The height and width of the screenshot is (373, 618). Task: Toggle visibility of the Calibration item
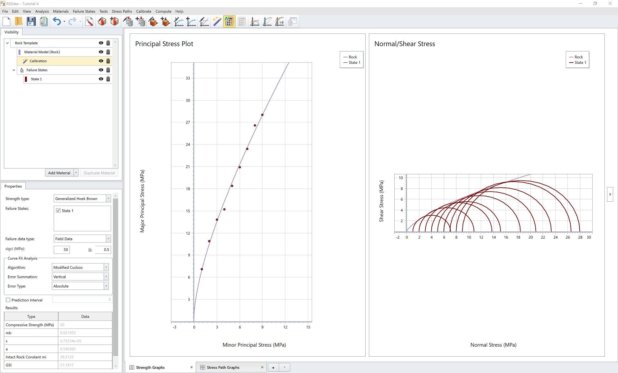tap(101, 61)
